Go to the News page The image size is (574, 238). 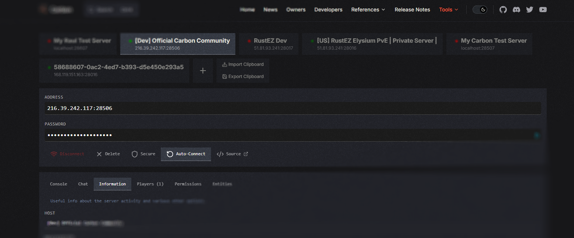pos(270,10)
